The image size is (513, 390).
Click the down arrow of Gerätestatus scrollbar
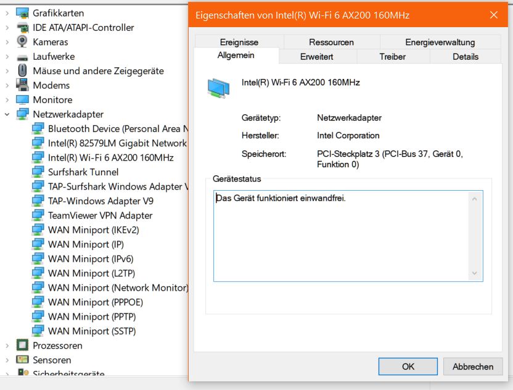coord(475,273)
